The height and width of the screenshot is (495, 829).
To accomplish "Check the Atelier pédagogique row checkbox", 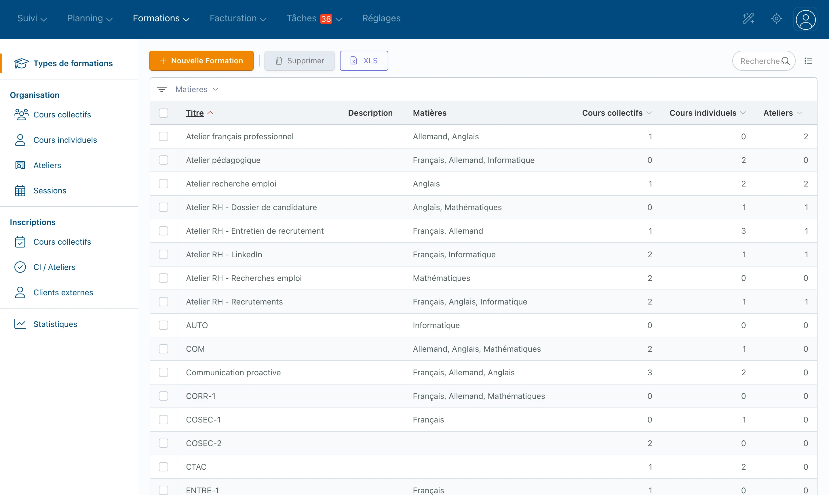I will [163, 160].
